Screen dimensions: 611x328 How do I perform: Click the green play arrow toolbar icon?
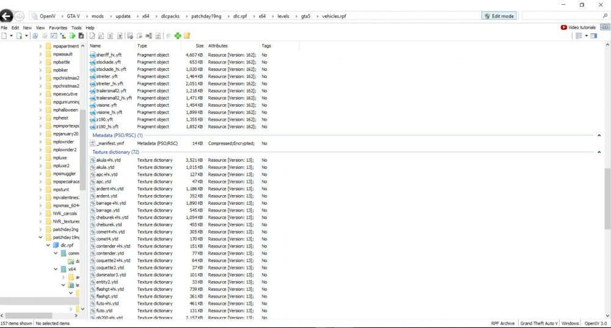pyautogui.click(x=73, y=36)
